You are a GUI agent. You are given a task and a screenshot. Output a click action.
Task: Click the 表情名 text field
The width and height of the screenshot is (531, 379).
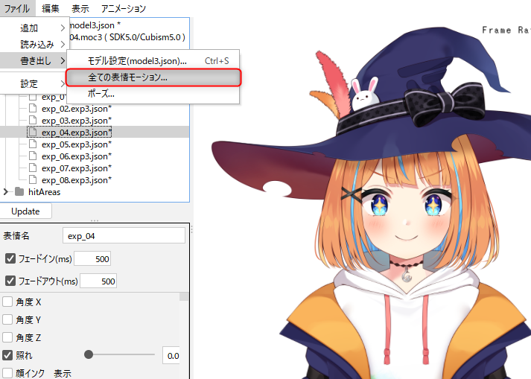pos(124,236)
